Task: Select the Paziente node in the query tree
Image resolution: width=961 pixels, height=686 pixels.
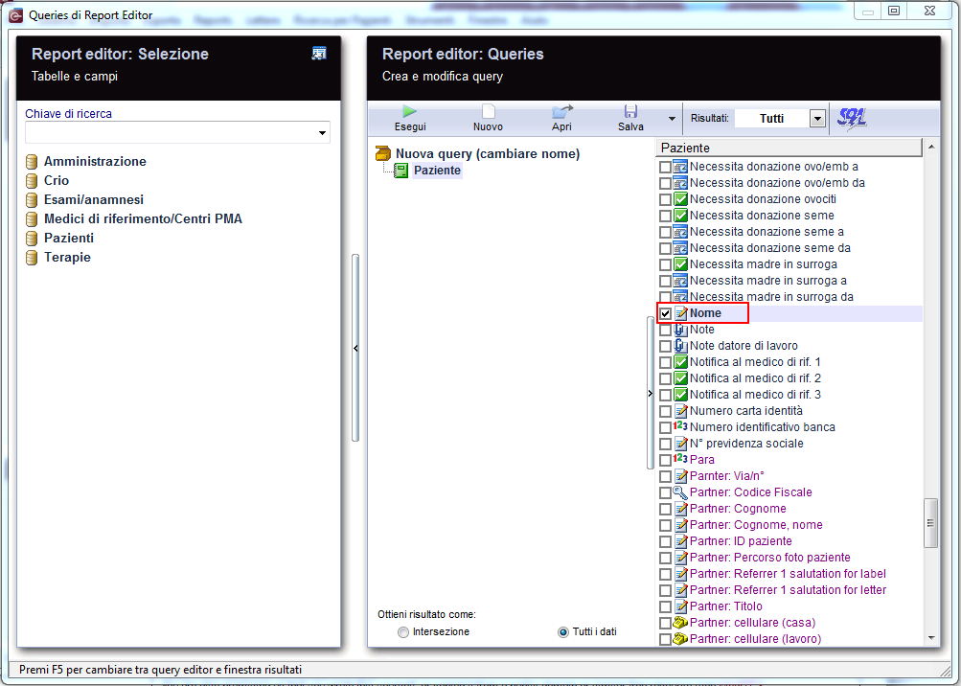Action: coord(437,171)
